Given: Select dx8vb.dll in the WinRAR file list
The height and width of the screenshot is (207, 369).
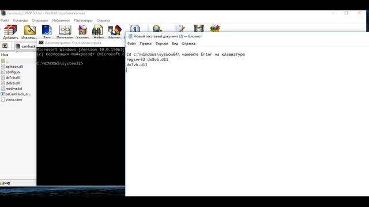Looking at the screenshot, I should click(x=13, y=83).
